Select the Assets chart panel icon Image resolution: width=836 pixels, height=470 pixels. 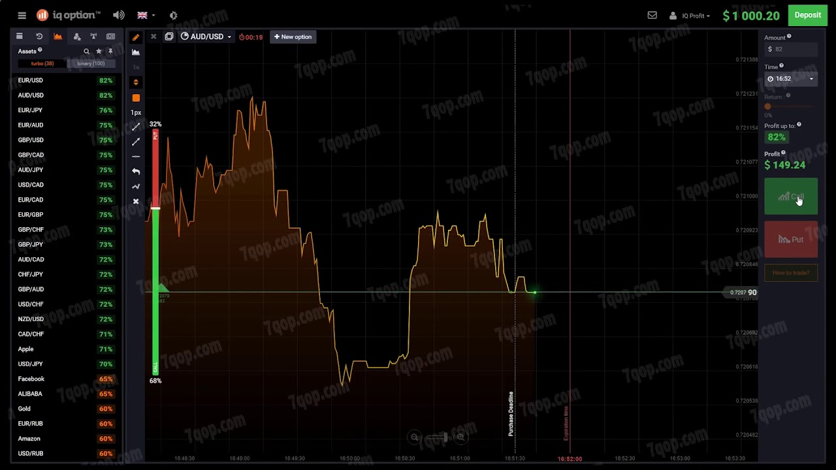(58, 37)
